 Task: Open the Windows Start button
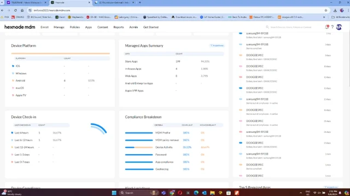(x=114, y=193)
